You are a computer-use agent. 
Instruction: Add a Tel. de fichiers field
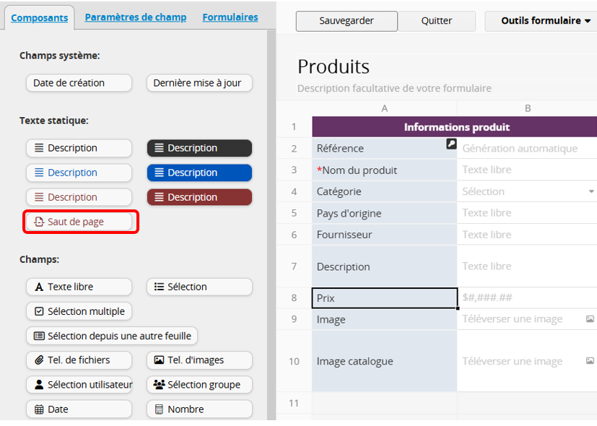point(79,360)
